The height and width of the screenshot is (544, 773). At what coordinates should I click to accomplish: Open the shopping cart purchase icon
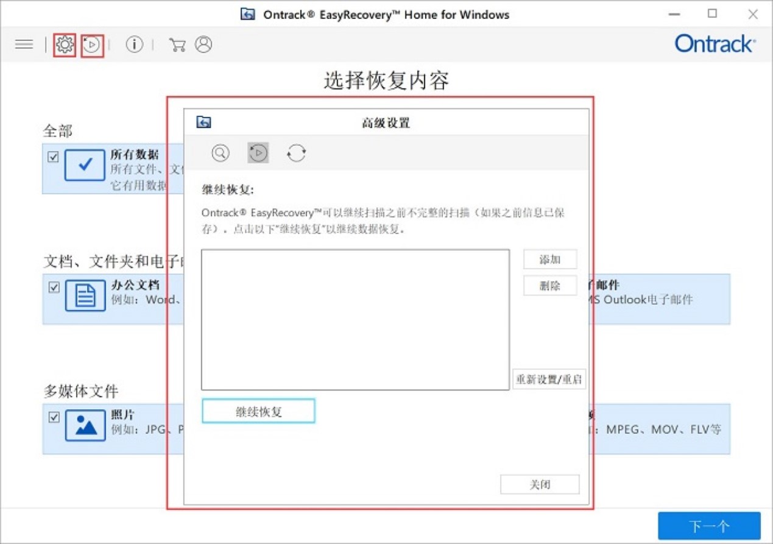177,44
